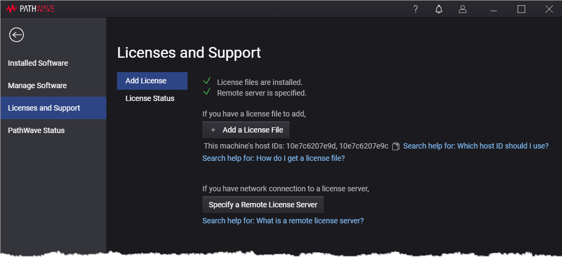Maximize the PathWave window

pyautogui.click(x=521, y=9)
